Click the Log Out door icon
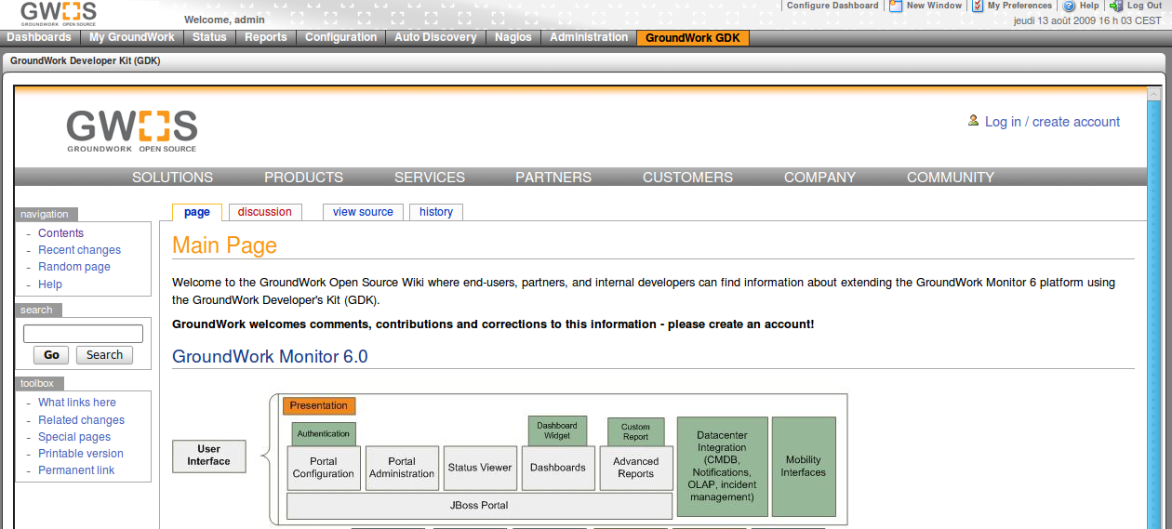Screen dimensions: 1172x529 [1116, 6]
